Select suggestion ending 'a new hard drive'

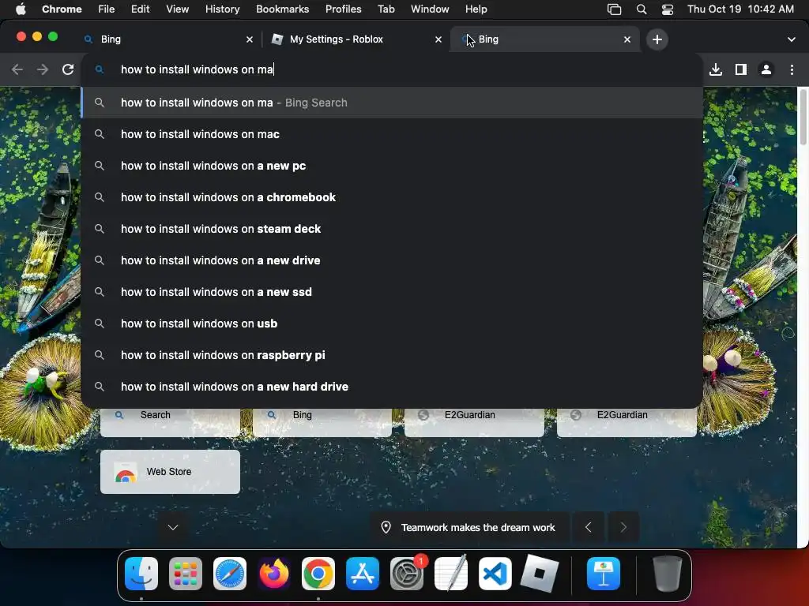[x=392, y=387]
